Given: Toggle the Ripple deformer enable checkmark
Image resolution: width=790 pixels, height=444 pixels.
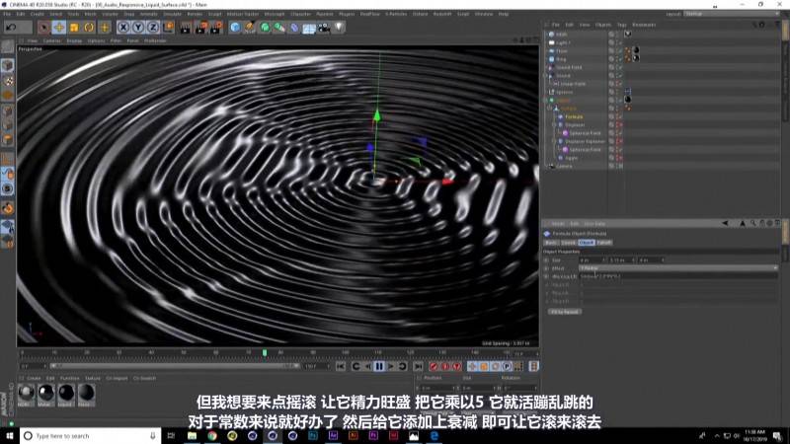Looking at the screenshot, I should click(622, 157).
